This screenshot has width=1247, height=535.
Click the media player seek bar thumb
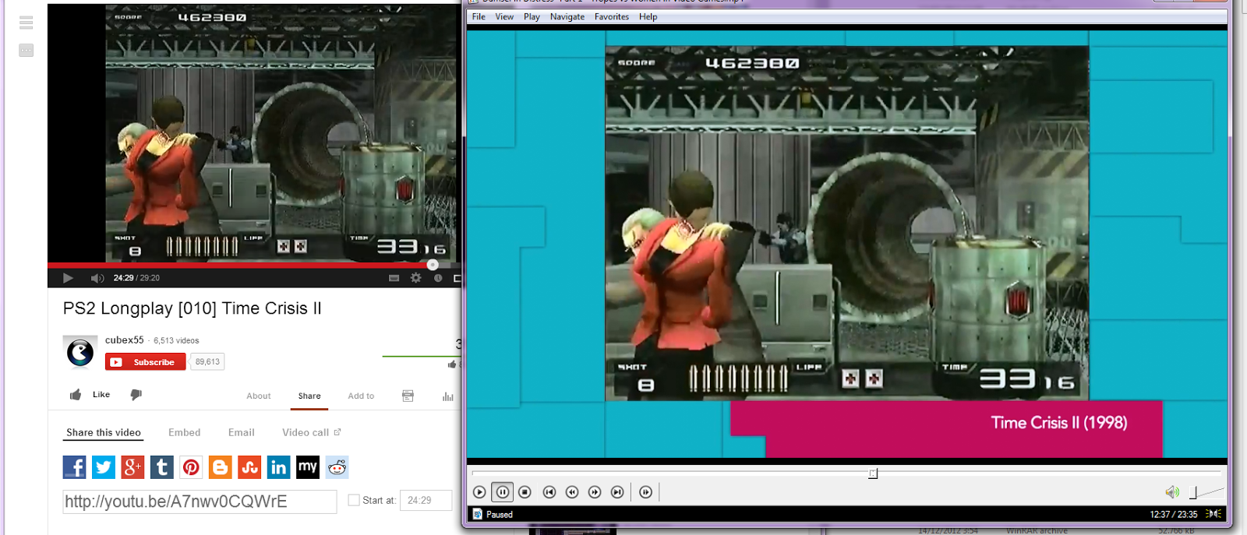(873, 473)
